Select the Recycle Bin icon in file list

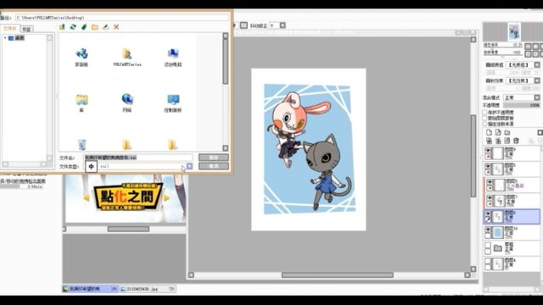[x=81, y=144]
